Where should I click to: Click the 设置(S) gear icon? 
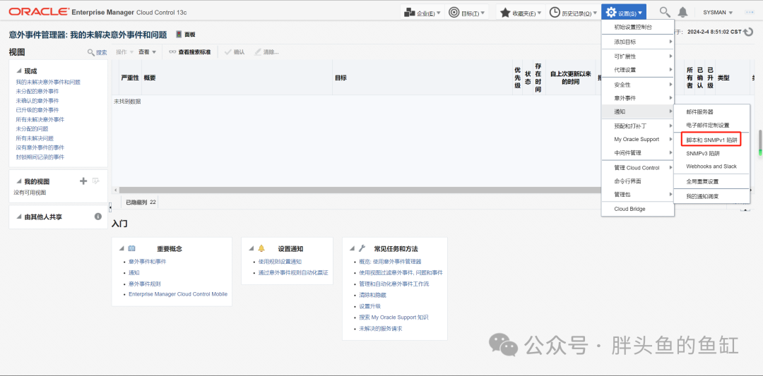tap(611, 13)
